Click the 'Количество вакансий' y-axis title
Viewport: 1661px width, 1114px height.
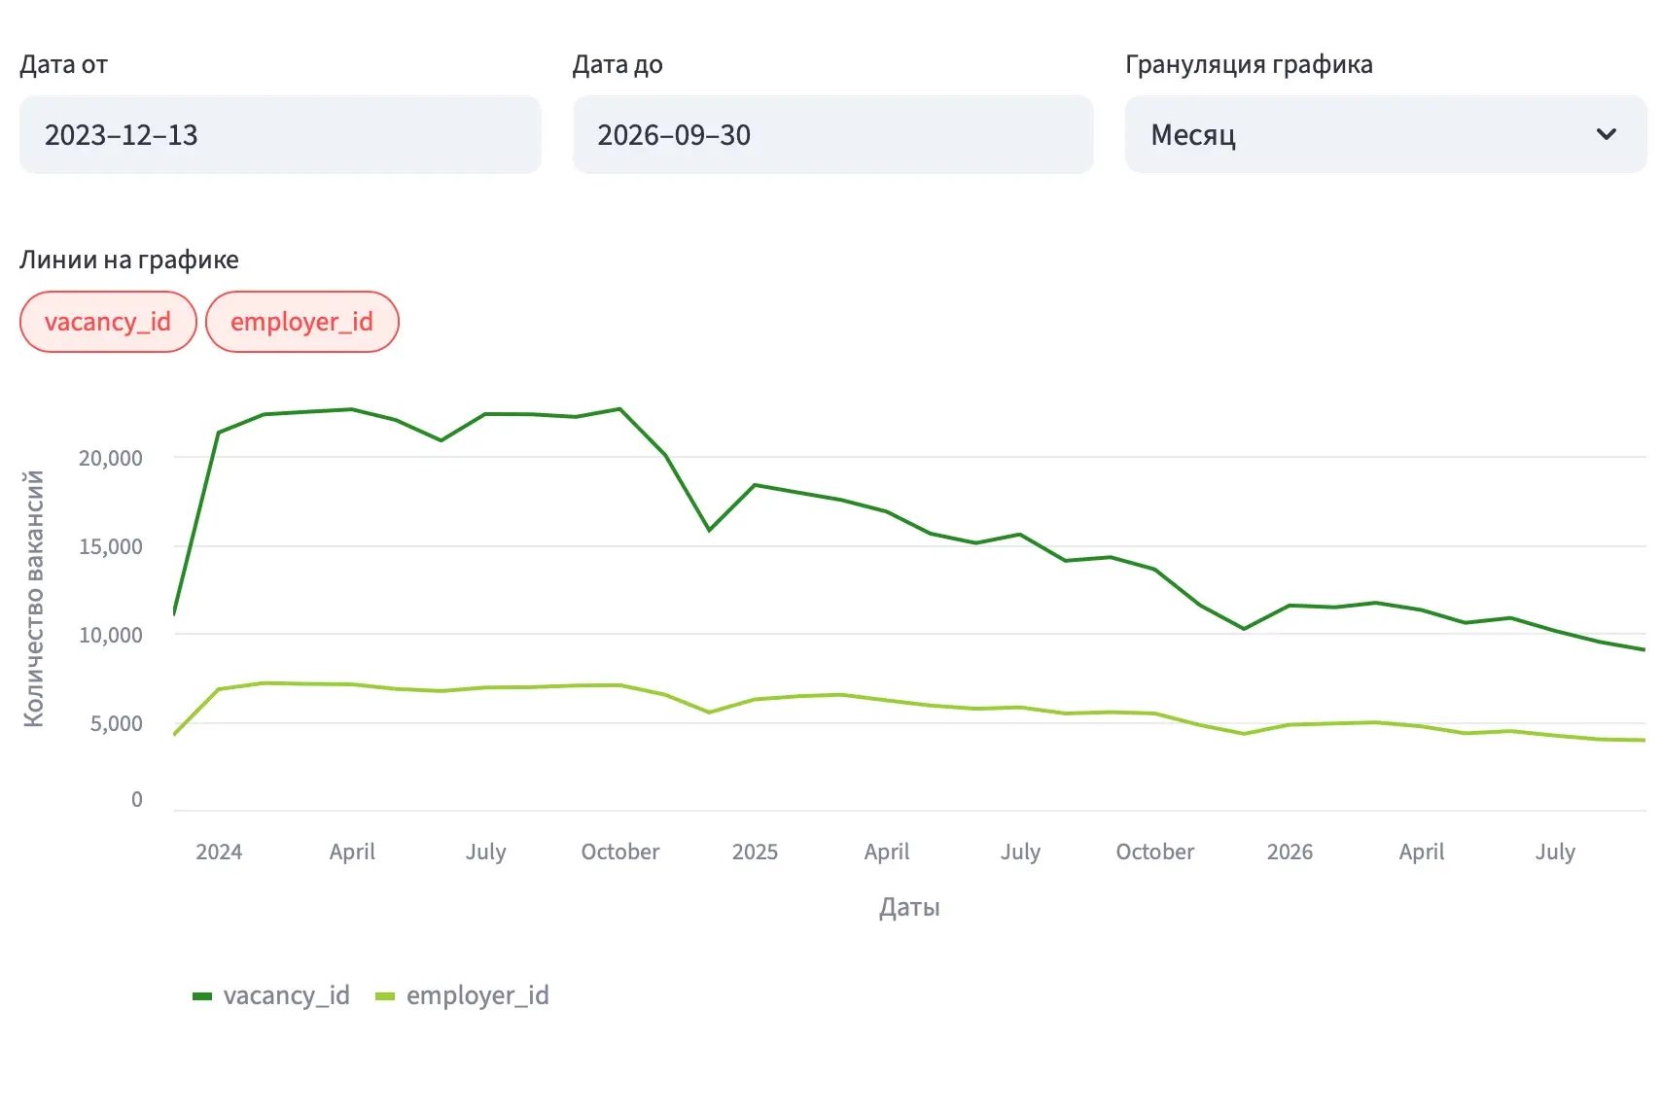pyautogui.click(x=34, y=599)
